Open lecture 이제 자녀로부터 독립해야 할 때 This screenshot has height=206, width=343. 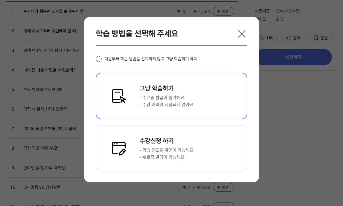click(x=50, y=31)
